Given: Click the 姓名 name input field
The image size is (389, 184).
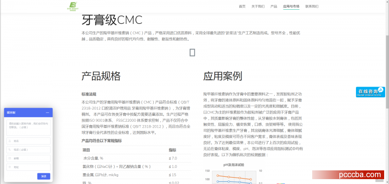Looking at the screenshot, I should point(28,141).
